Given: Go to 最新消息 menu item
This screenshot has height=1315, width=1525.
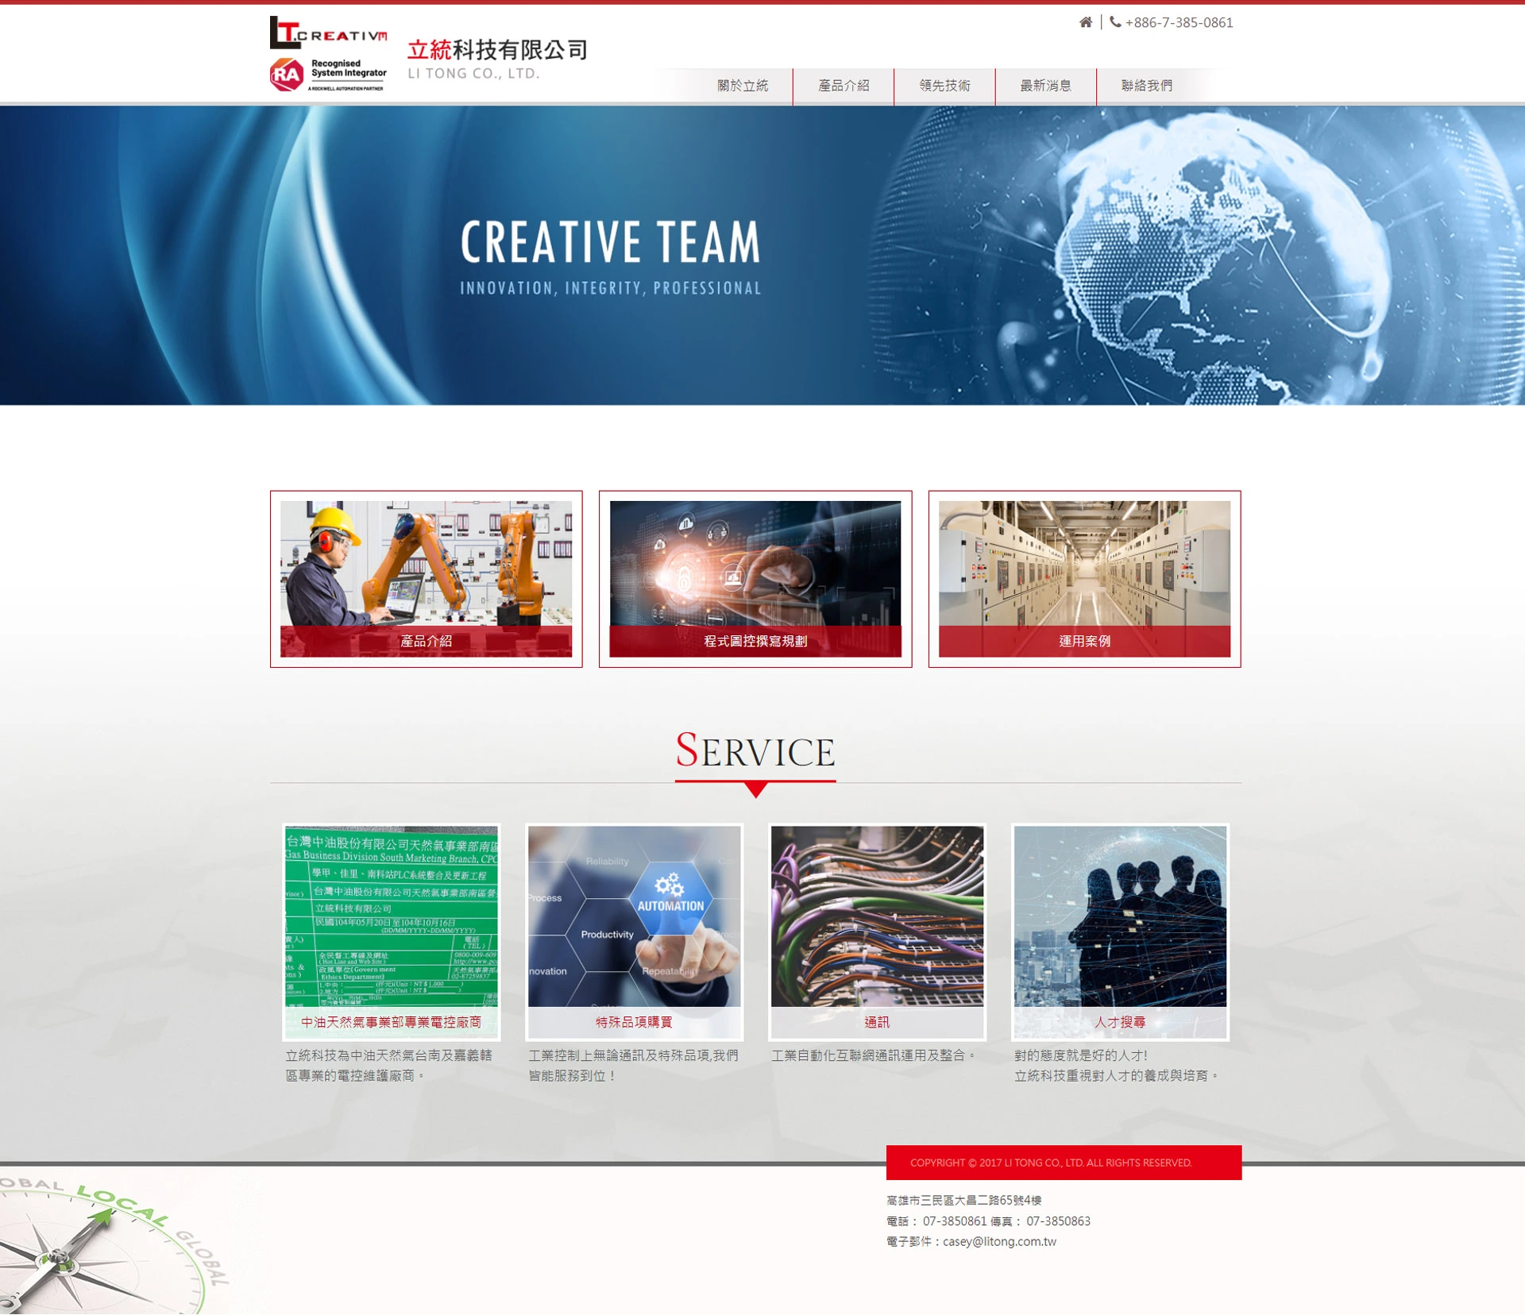Looking at the screenshot, I should click(x=1045, y=86).
